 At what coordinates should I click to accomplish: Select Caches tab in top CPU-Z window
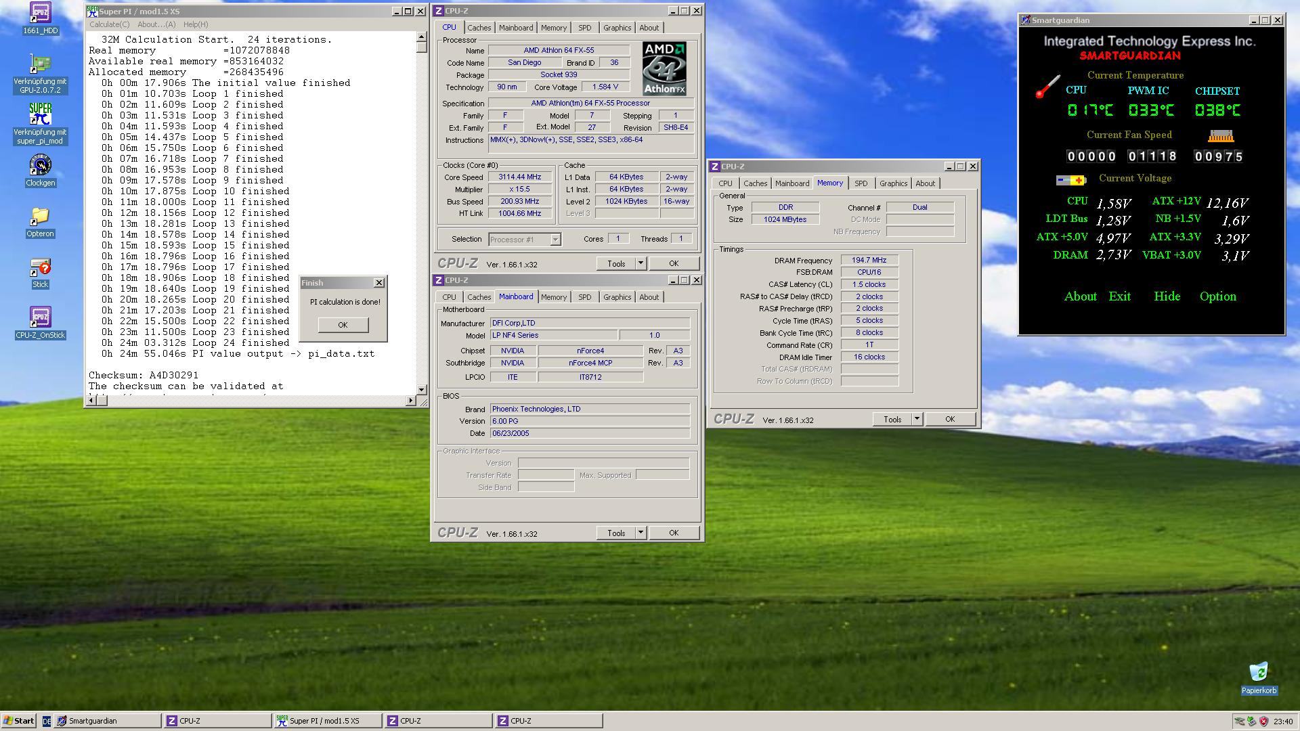[479, 28]
